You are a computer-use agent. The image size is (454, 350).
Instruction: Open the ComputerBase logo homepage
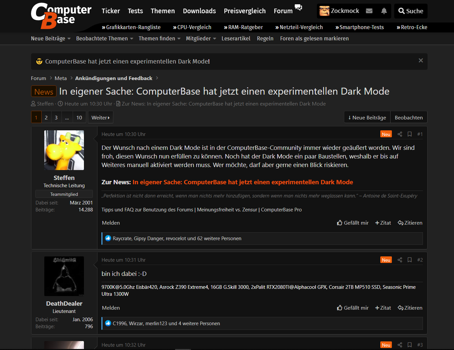point(61,15)
